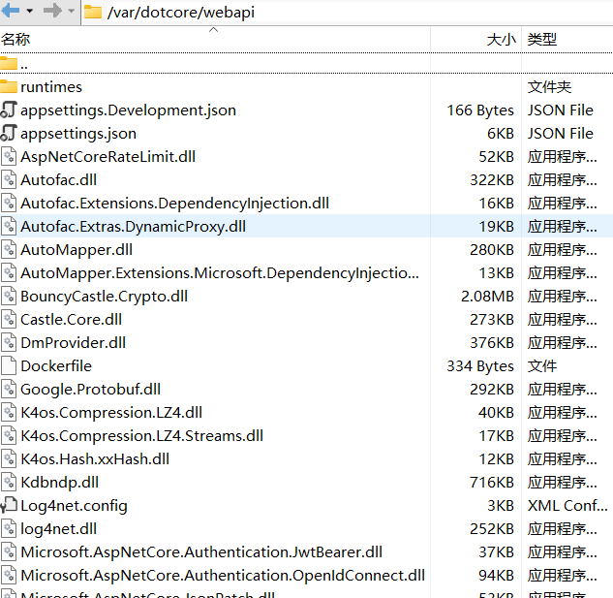Click the 166 Bytes size value
Screen dimensions: 613x598
480,110
